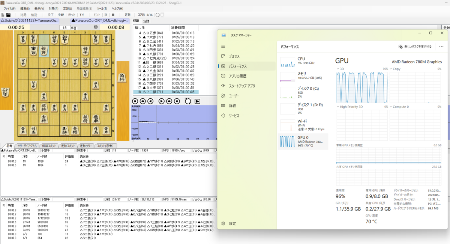Click the rewind (double left arrow) button
The width and height of the screenshot is (450, 244).
coord(143,101)
